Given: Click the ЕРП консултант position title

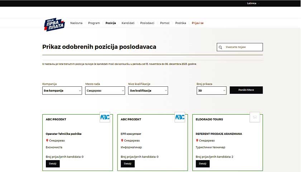Looking at the screenshot, I should [131, 134].
